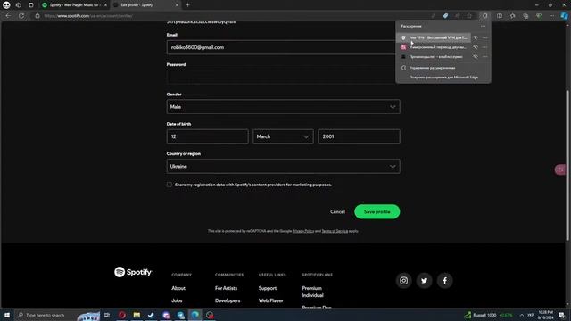Image resolution: width=571 pixels, height=321 pixels.
Task: Click the birth year field showing 2001
Action: 359,136
